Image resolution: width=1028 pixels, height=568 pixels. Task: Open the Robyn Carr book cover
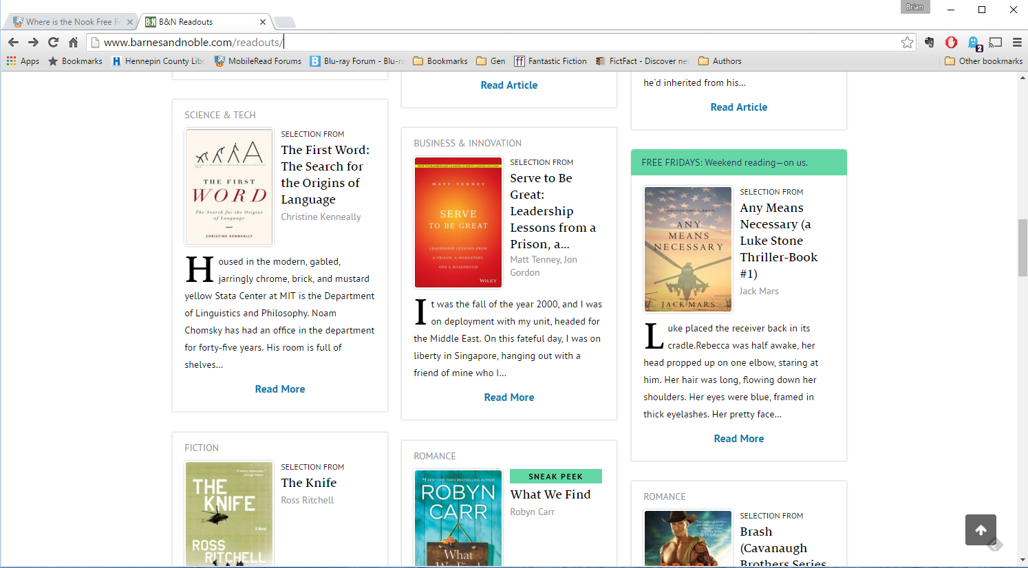pyautogui.click(x=458, y=518)
